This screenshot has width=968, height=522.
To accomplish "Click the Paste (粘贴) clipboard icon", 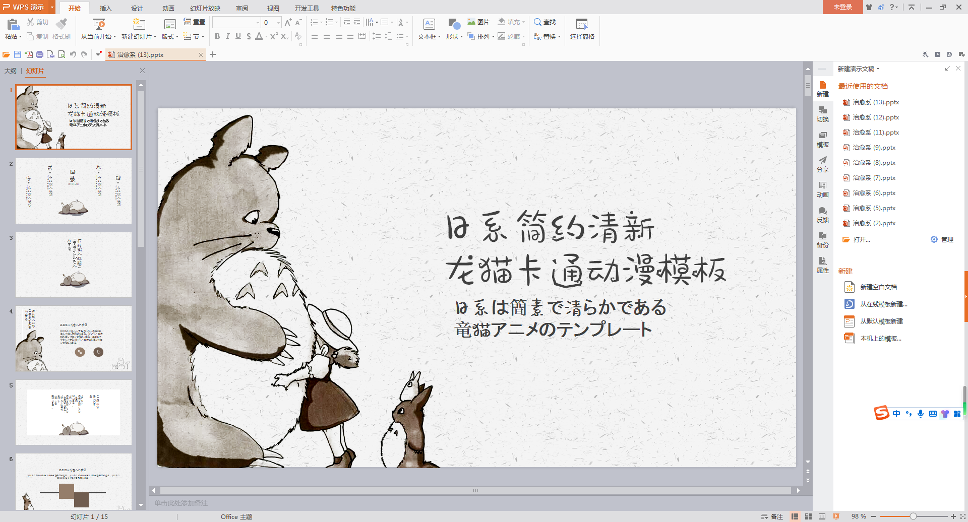I will [x=13, y=24].
